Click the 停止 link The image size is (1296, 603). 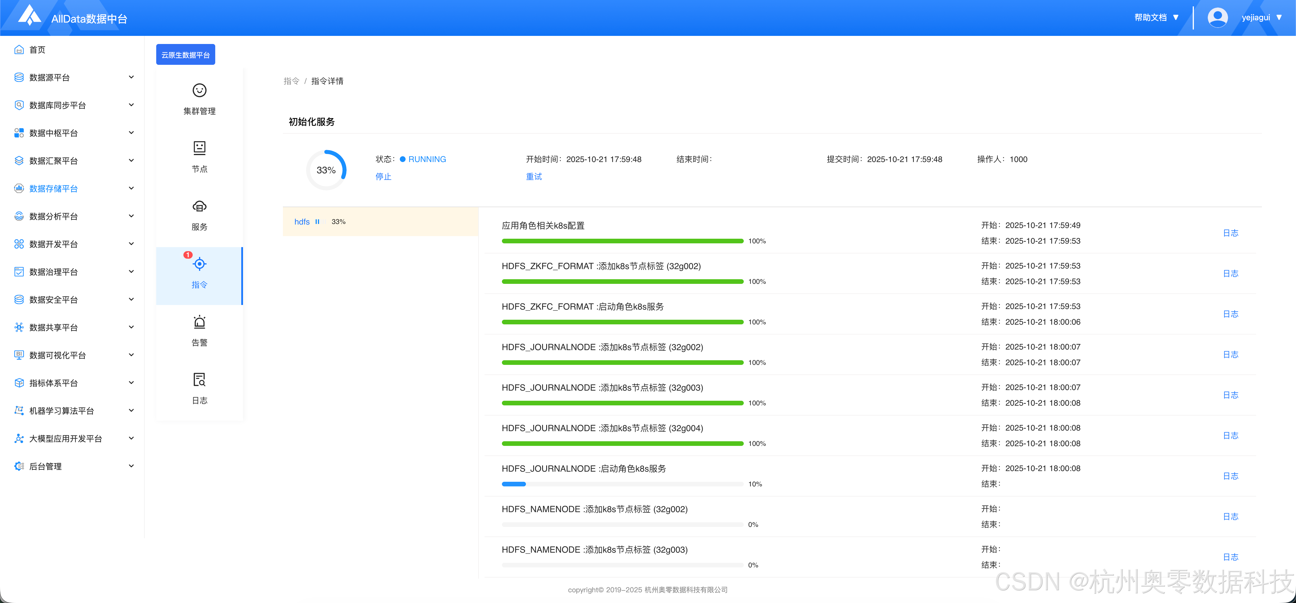(383, 176)
